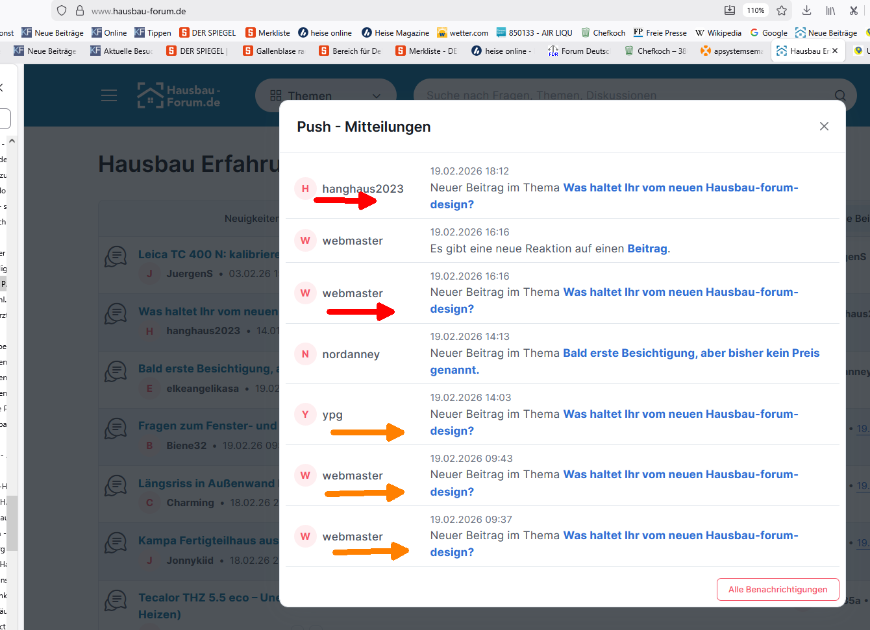
Task: Open the Beitrag link in webmaster reaction notification
Action: tap(647, 248)
